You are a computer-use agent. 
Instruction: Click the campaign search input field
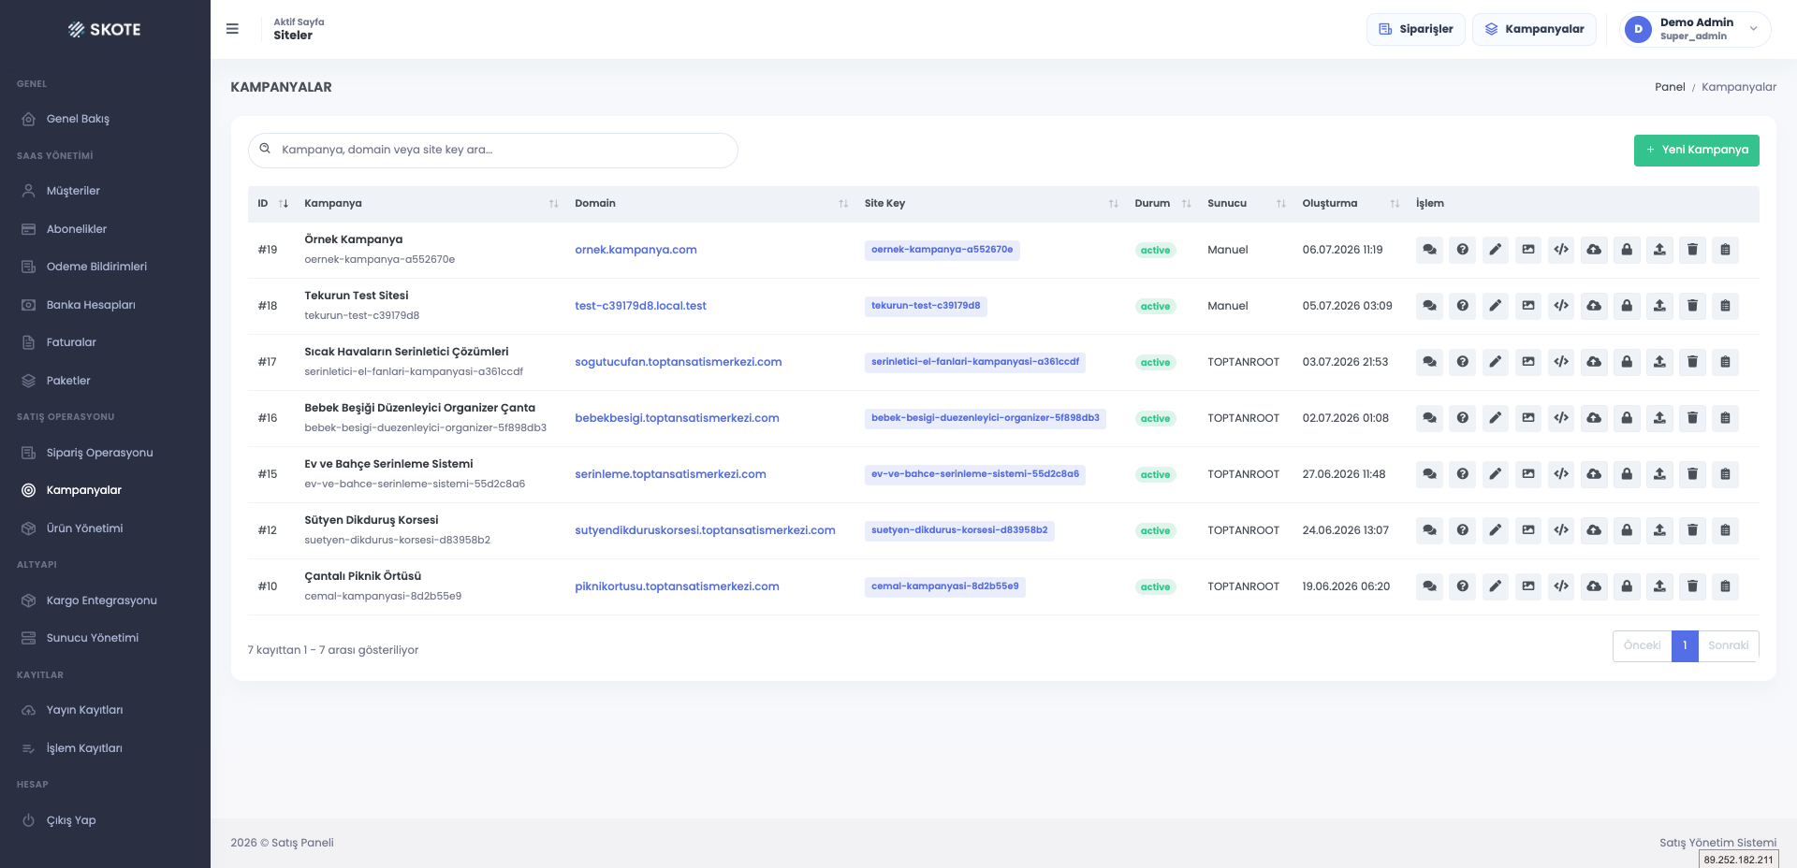click(493, 151)
